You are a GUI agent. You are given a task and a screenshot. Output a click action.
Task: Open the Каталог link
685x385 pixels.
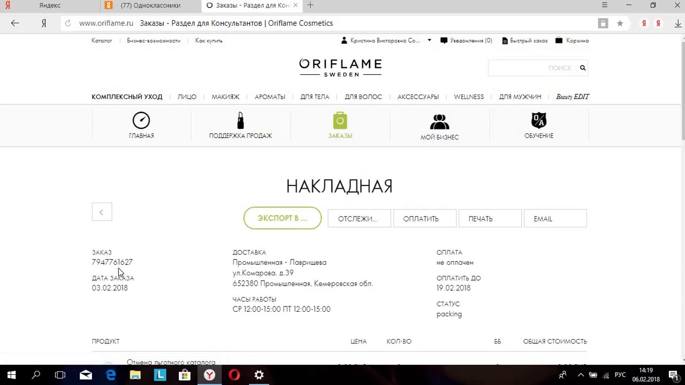tap(102, 41)
